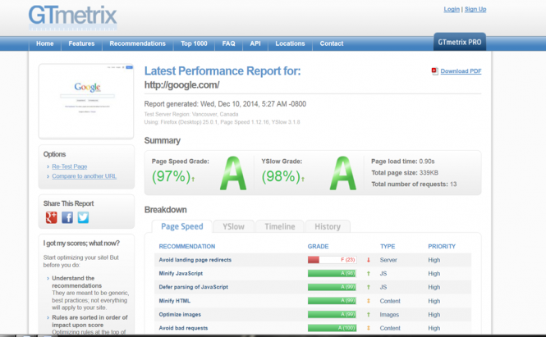546x337 pixels.
Task: Click Understand the recommendations bullet
Action: click(x=76, y=282)
